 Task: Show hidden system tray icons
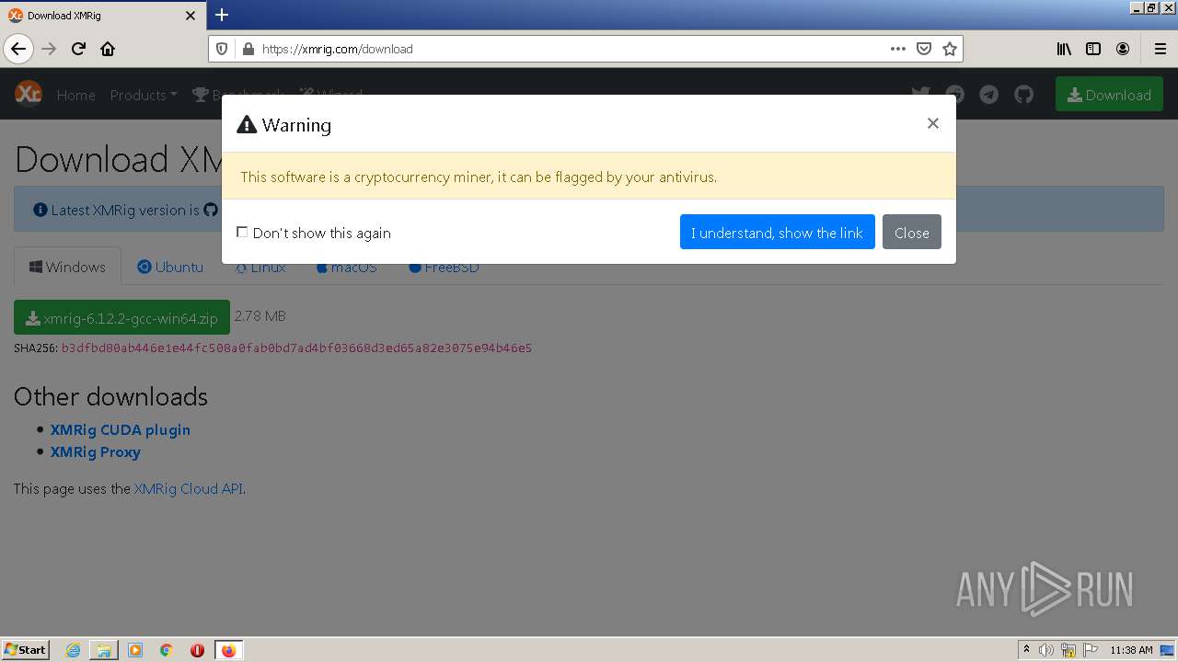pos(1026,650)
